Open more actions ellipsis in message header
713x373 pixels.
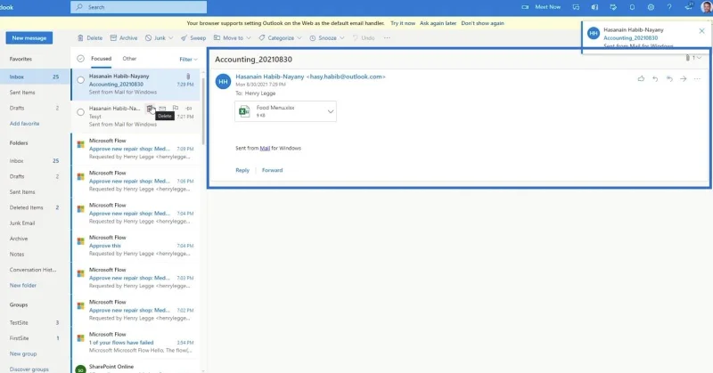pos(697,78)
